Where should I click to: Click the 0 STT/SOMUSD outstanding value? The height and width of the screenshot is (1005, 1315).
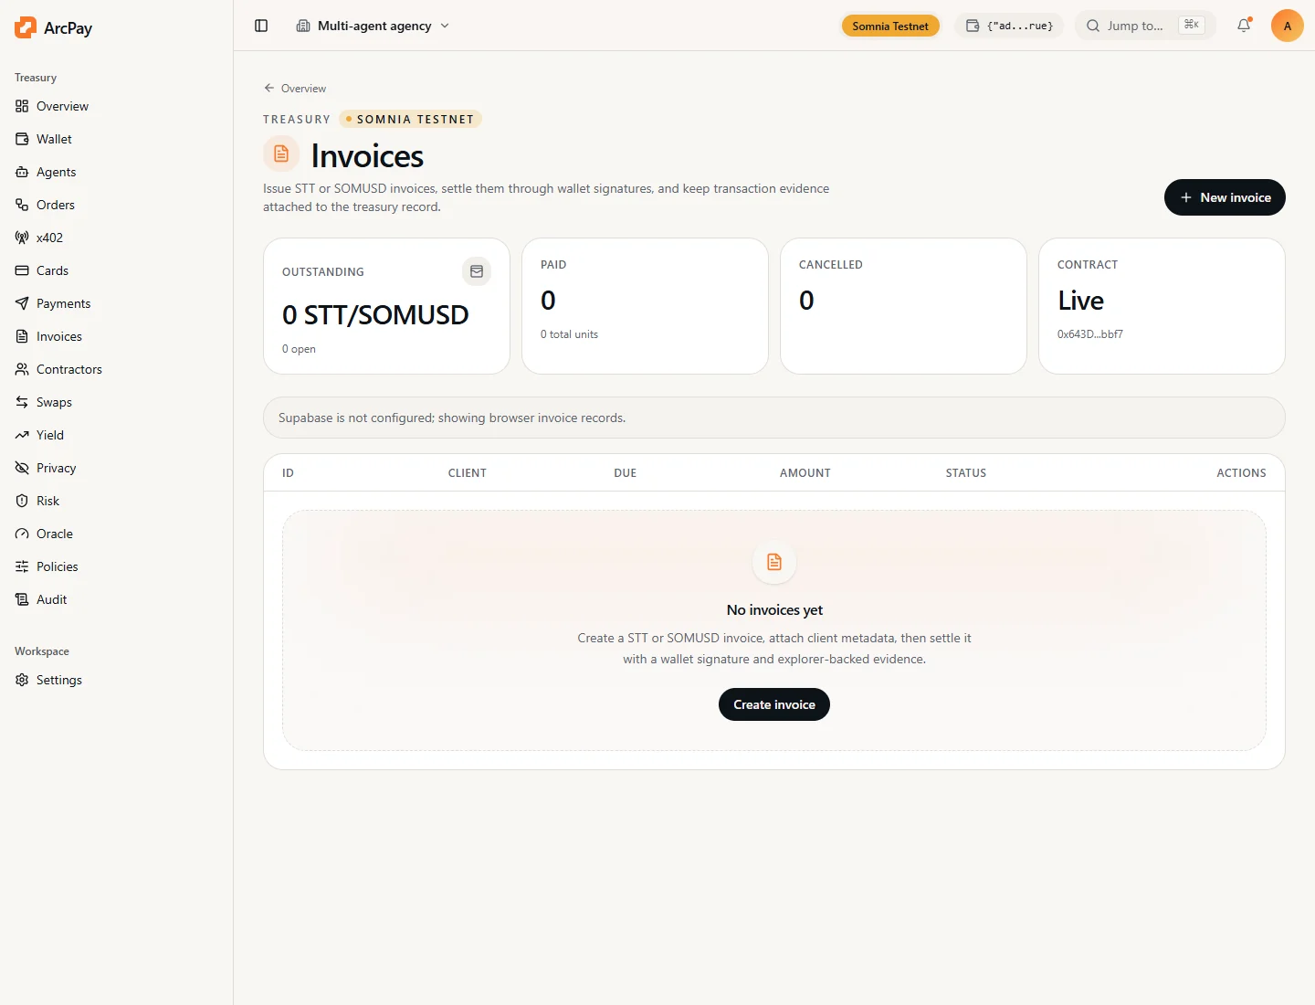coord(375,315)
